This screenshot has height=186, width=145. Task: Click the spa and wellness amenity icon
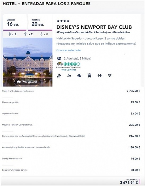click(59, 75)
